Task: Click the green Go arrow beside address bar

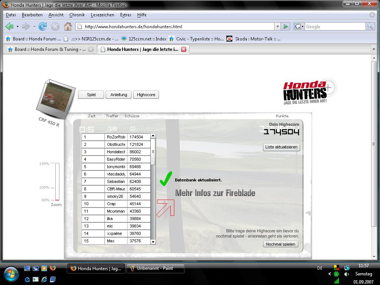Action: pos(286,26)
